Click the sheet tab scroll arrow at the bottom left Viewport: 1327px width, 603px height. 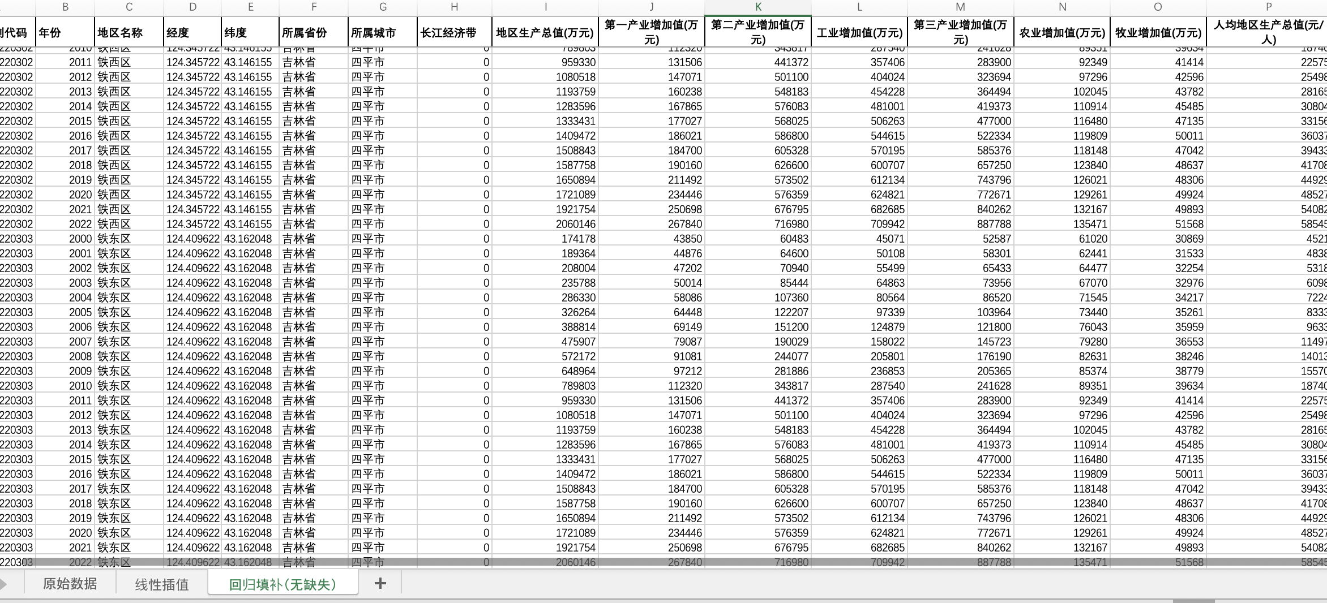3,584
